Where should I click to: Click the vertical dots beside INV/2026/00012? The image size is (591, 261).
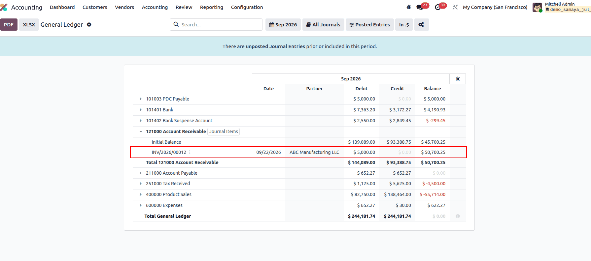click(x=190, y=152)
